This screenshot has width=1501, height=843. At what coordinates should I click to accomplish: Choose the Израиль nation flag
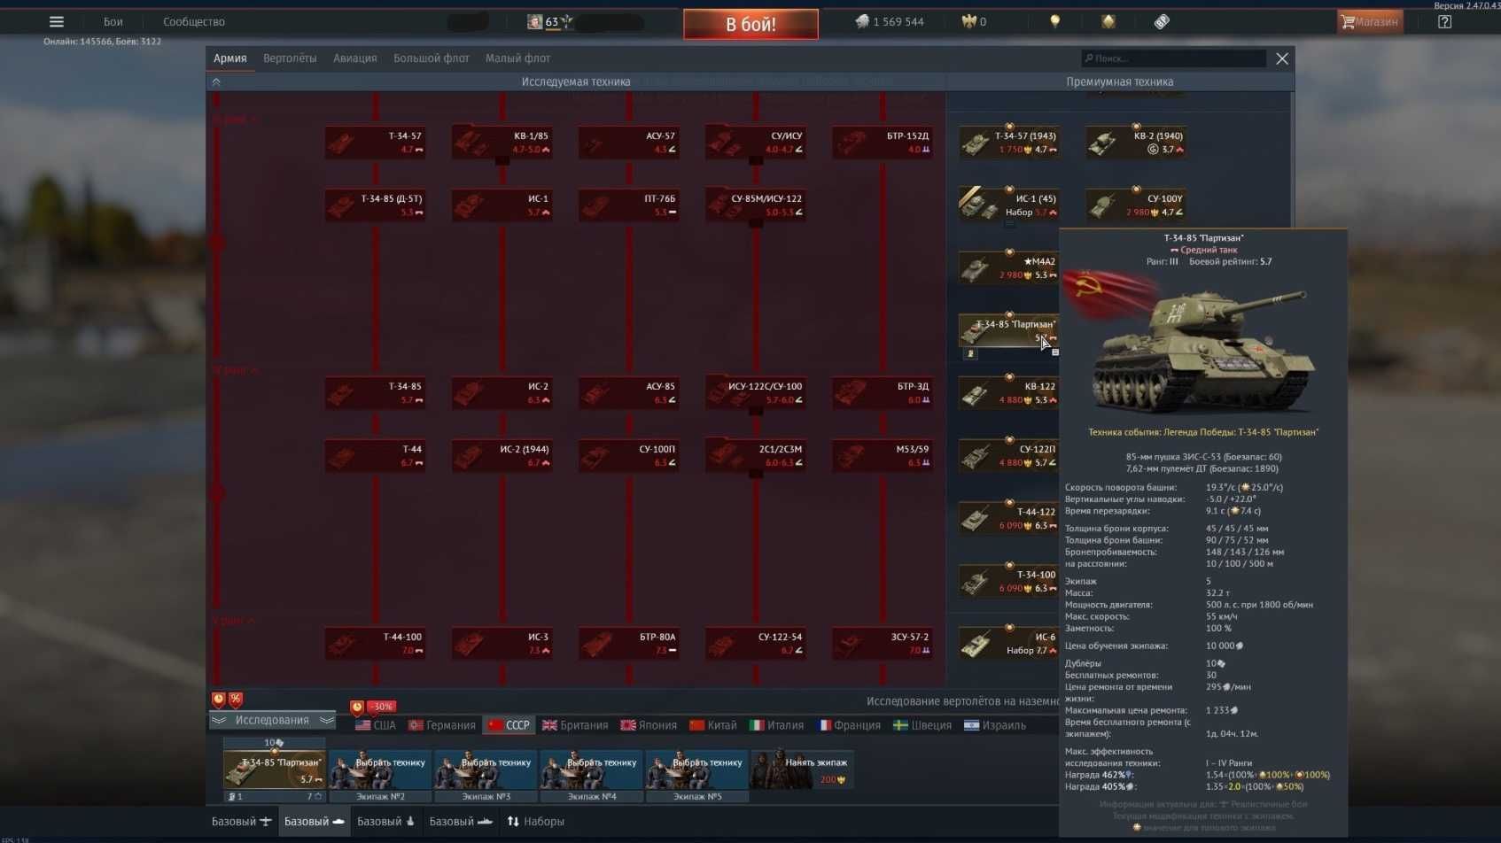995,725
